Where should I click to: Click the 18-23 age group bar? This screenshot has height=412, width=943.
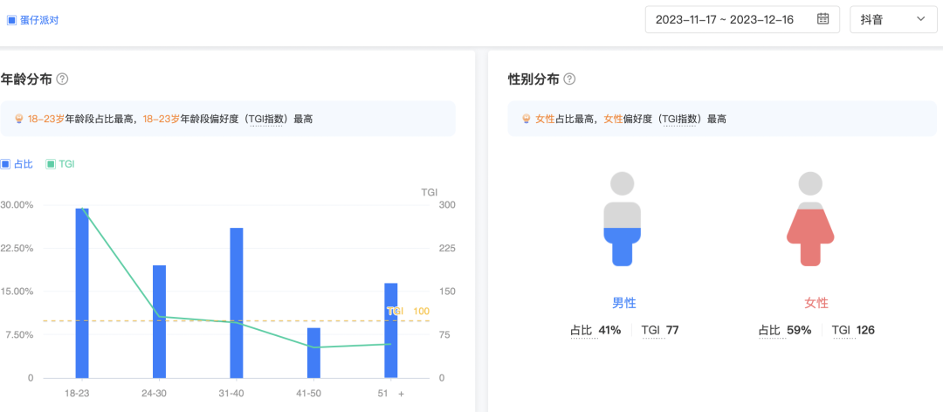[x=82, y=292]
